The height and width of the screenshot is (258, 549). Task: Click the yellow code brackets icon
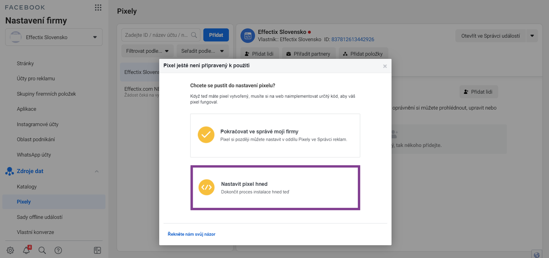tap(206, 187)
